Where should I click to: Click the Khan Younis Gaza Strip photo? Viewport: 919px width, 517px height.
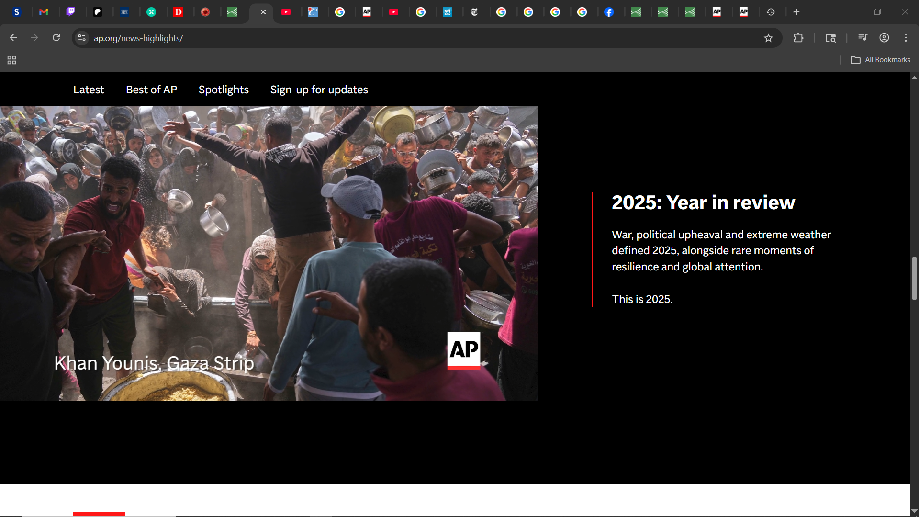click(x=269, y=253)
